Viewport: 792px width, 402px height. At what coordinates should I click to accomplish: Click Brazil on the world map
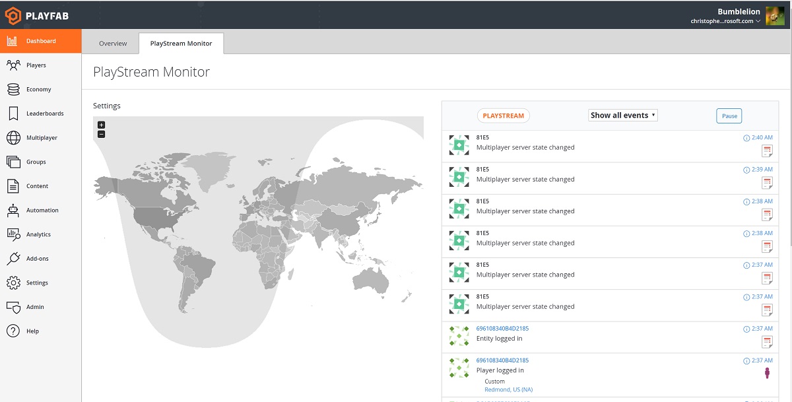tap(199, 267)
